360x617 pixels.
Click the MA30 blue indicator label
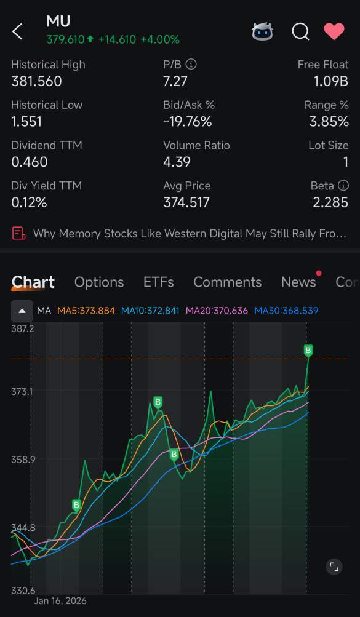point(286,311)
